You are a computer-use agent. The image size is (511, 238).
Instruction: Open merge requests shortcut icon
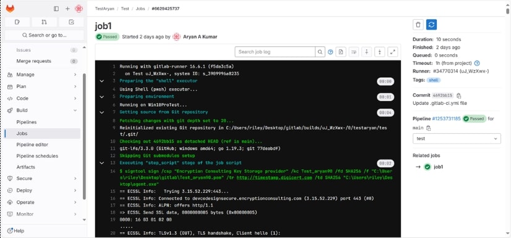click(x=45, y=22)
